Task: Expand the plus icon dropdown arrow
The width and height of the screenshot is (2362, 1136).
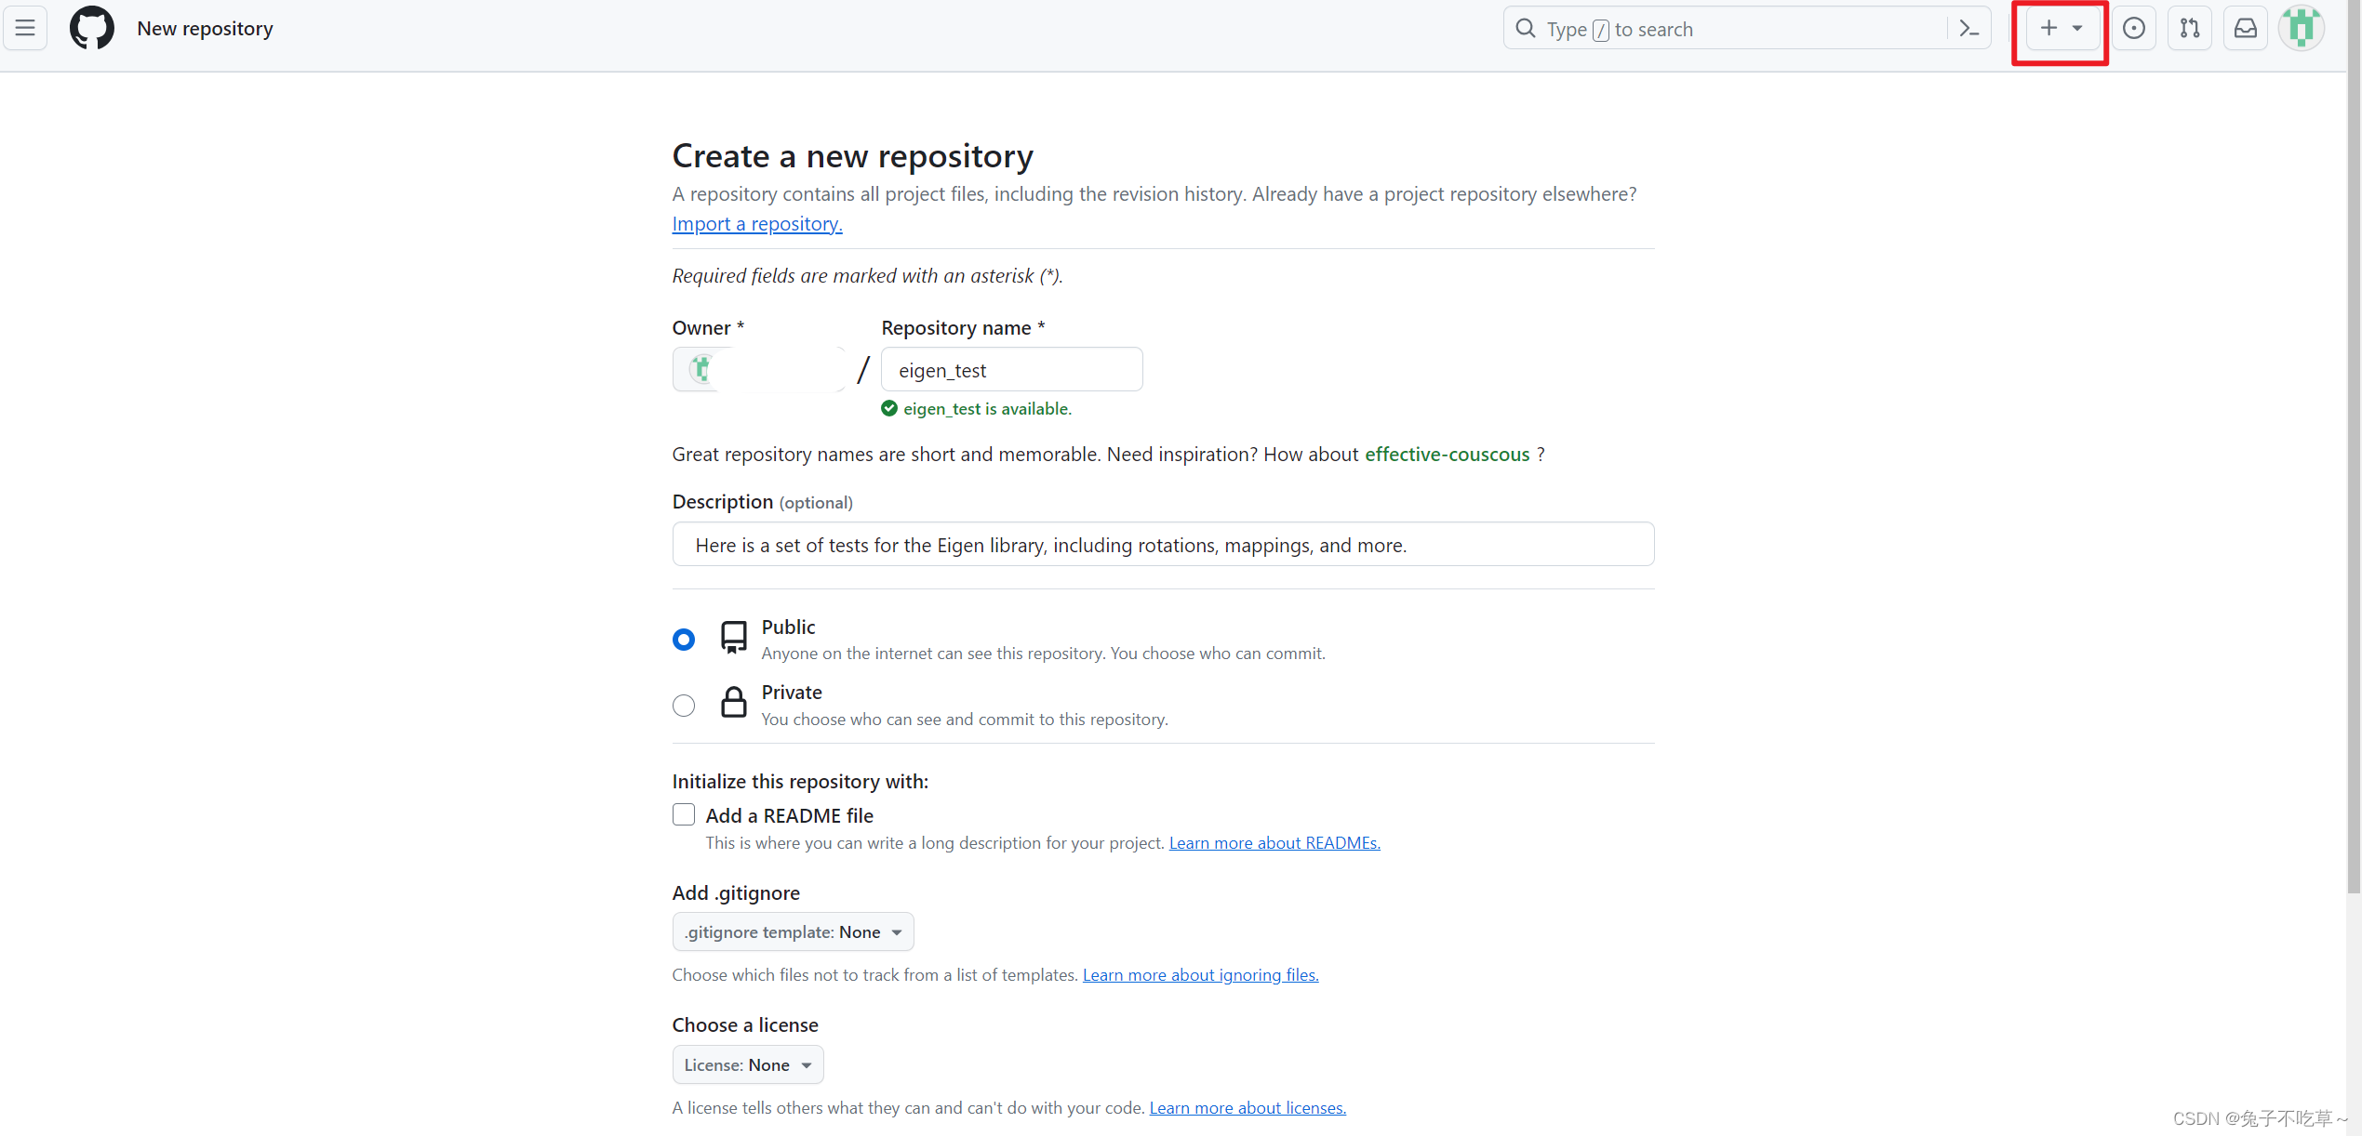Action: click(x=2078, y=27)
